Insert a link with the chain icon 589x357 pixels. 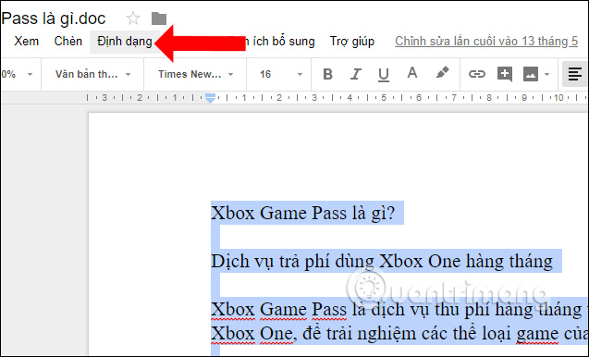coord(477,74)
